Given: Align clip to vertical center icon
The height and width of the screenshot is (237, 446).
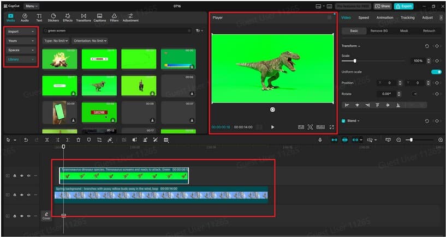Looking at the screenshot, I should 388,105.
